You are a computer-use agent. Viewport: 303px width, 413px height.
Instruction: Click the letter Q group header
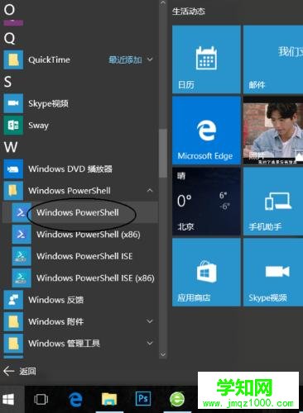coord(9,39)
